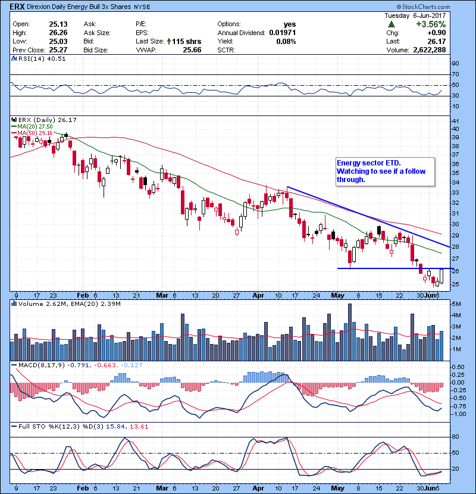Image resolution: width=476 pixels, height=494 pixels.
Task: Click the High value 26.26
Action: [x=58, y=33]
